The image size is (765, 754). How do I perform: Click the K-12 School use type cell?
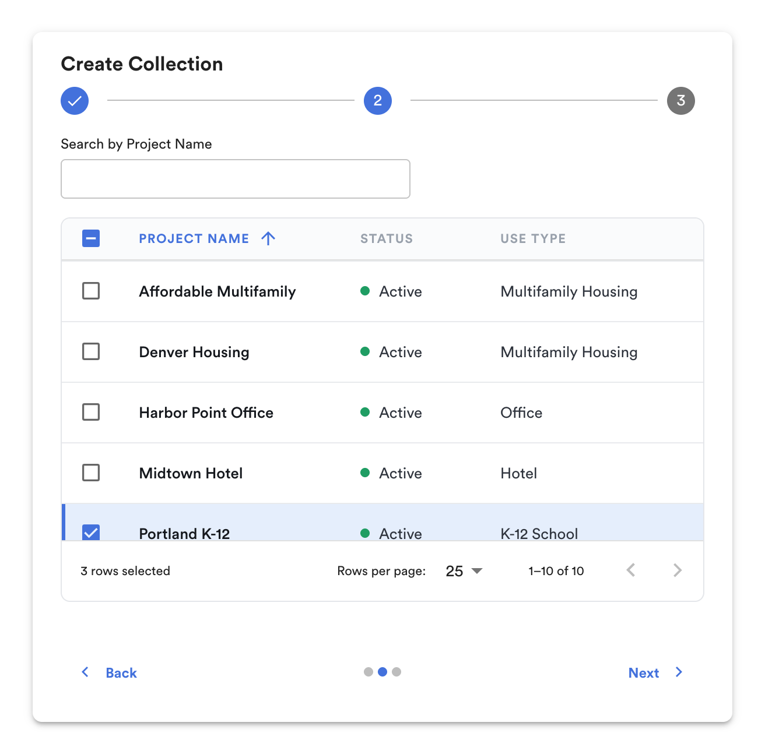539,533
